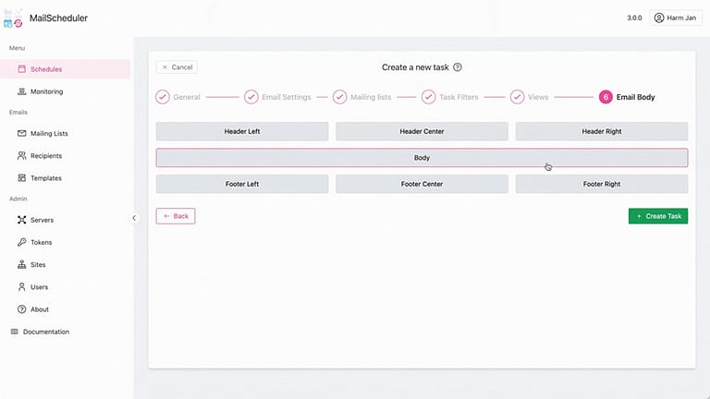
Task: Select the Task Filters step
Action: click(x=455, y=97)
